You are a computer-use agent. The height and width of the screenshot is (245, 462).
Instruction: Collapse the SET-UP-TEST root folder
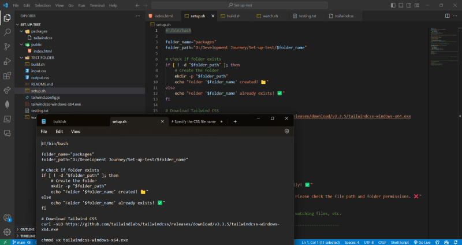(17, 24)
